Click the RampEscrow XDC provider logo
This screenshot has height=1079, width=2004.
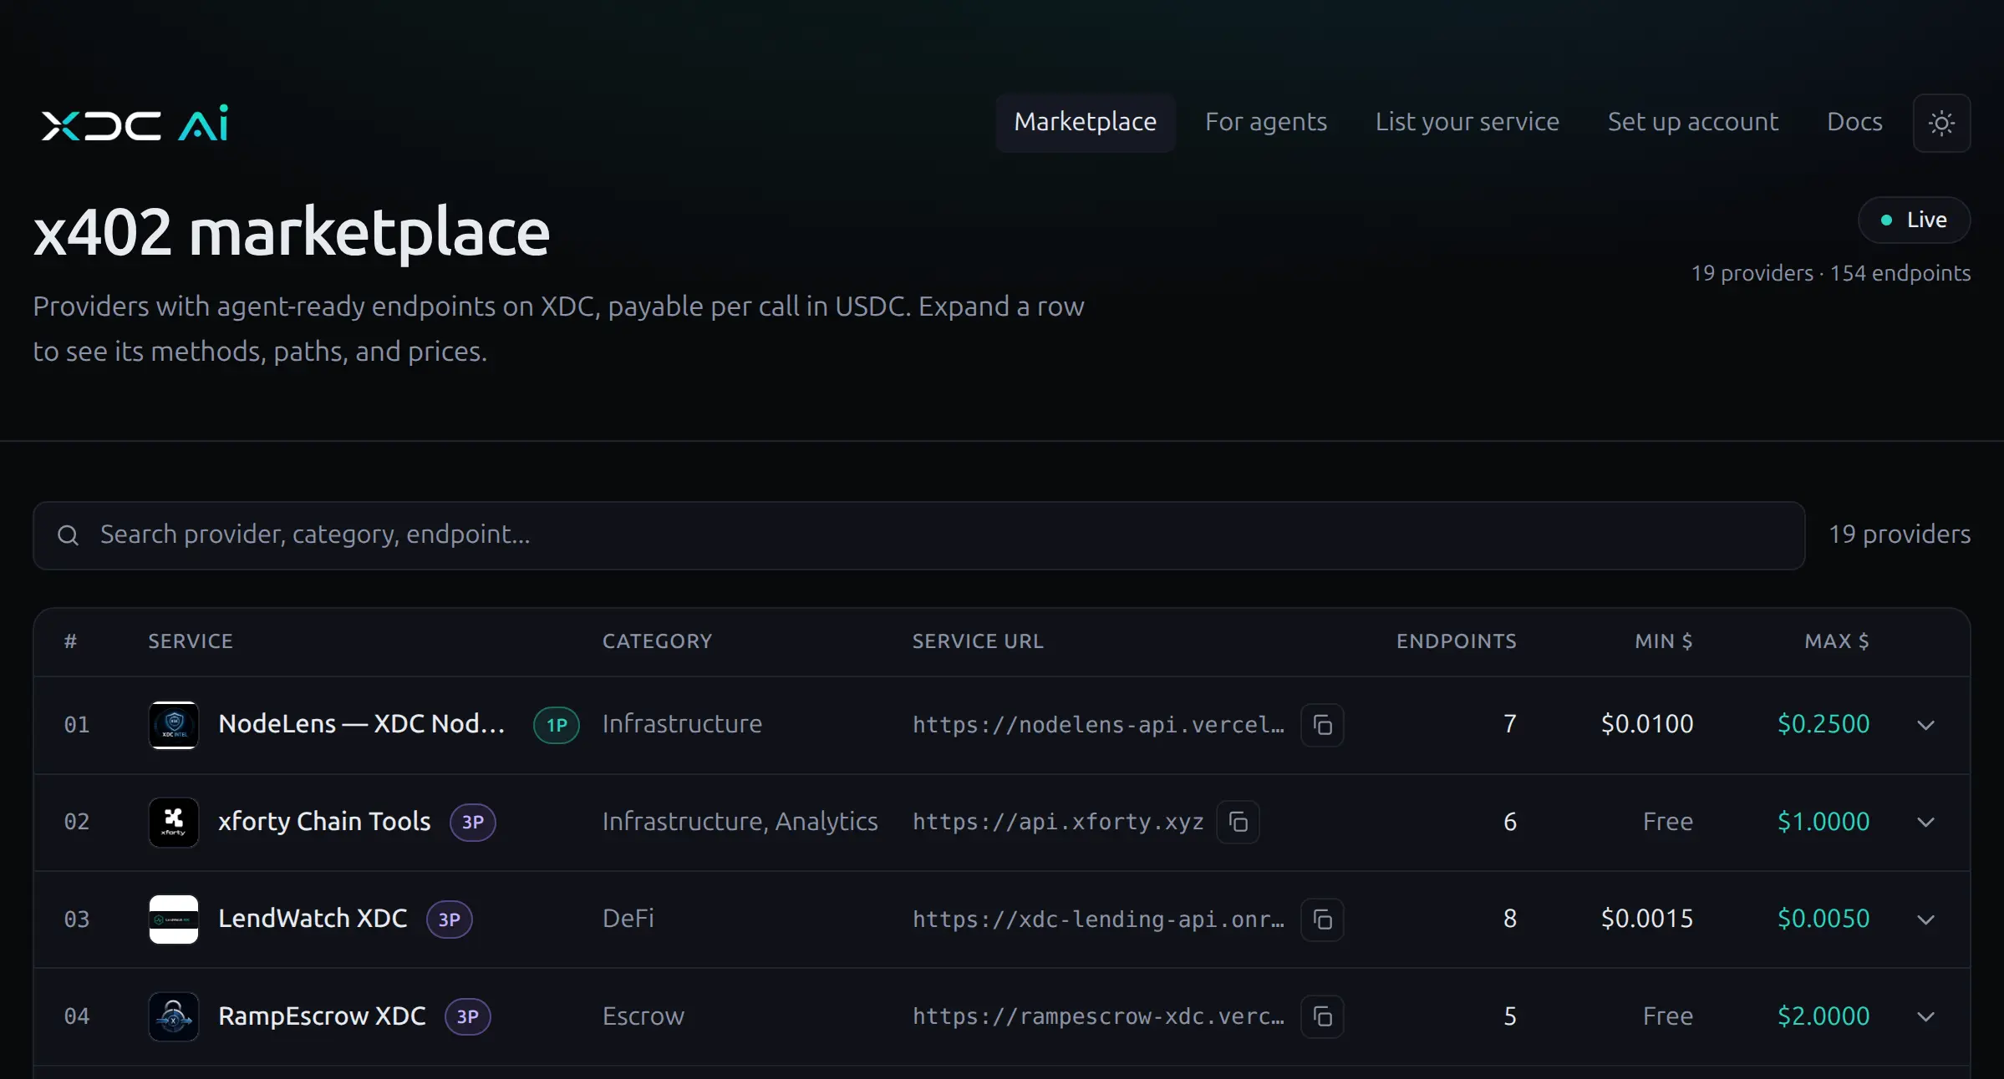[x=174, y=1017]
